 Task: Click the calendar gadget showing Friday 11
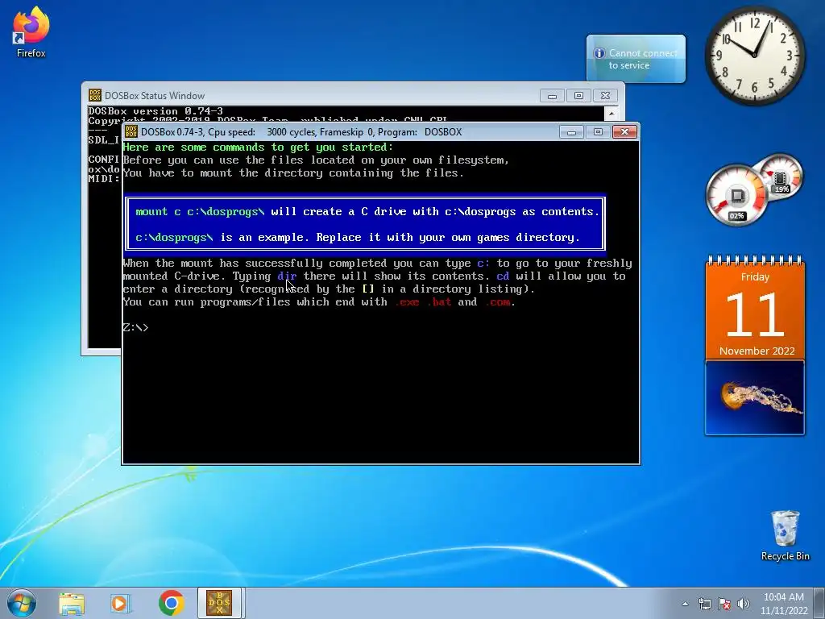pos(754,307)
